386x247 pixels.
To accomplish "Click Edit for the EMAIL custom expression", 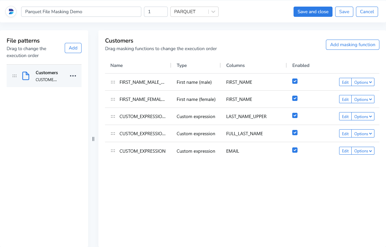I will pyautogui.click(x=345, y=151).
